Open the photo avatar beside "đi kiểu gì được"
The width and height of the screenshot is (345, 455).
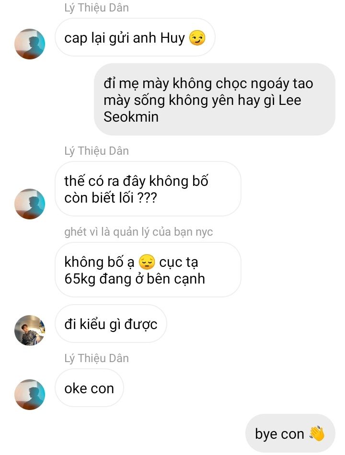[x=30, y=330]
